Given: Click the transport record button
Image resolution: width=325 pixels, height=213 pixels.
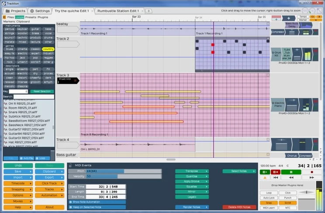Looking at the screenshot, I should click(312, 172).
